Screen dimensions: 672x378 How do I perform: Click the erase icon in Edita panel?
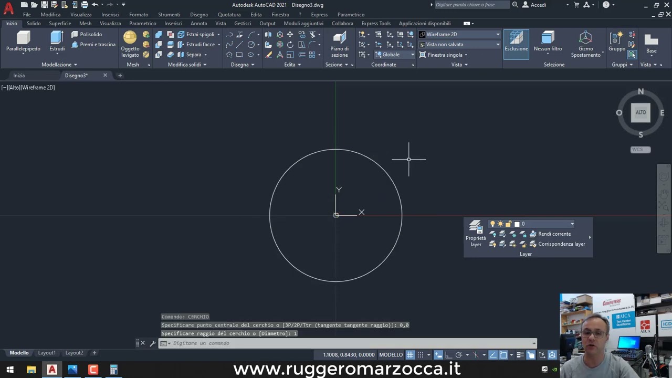[269, 55]
